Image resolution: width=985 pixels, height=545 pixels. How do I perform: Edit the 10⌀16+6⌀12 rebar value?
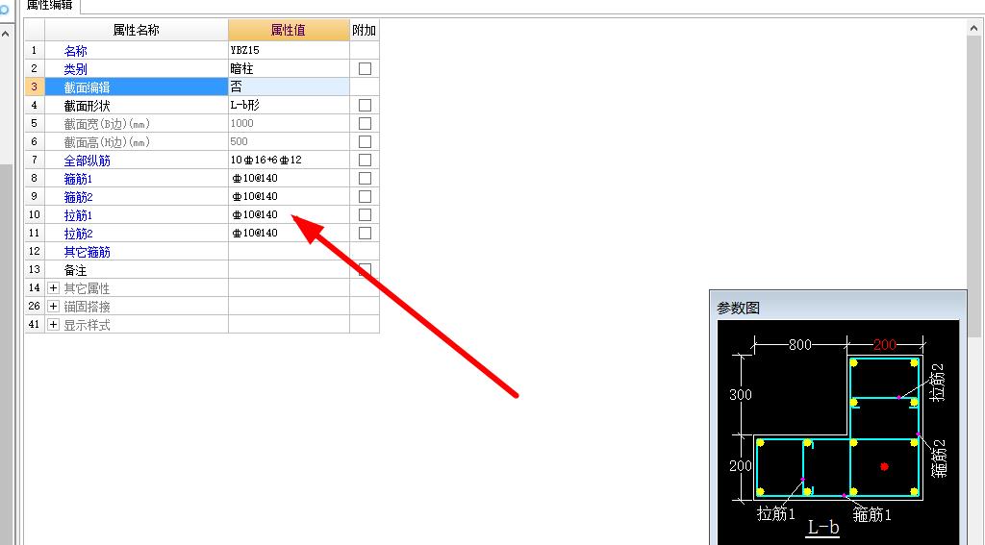click(289, 160)
